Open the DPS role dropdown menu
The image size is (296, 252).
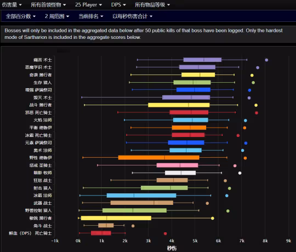118,5
